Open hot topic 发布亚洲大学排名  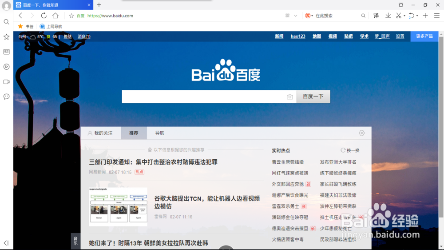tap(338, 162)
